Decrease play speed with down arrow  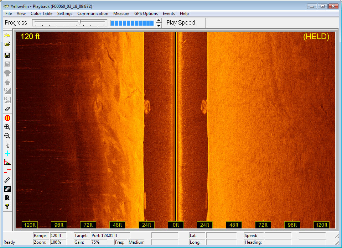(x=159, y=25)
